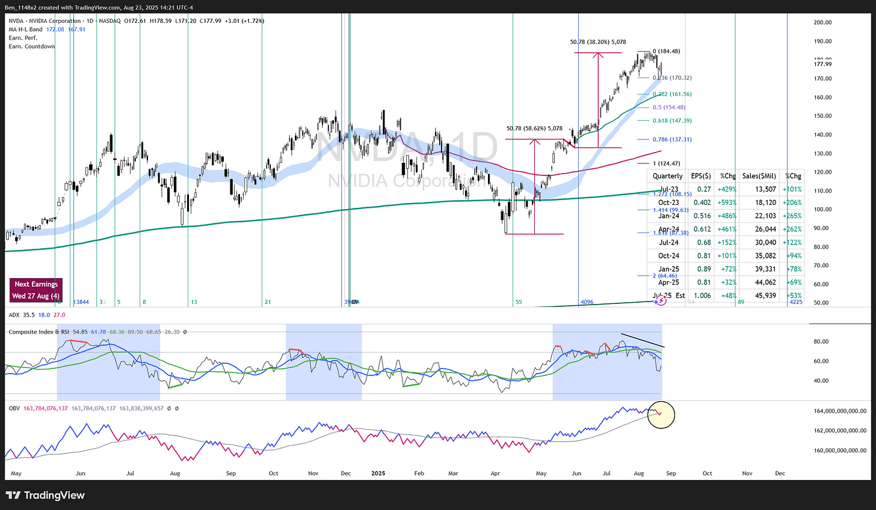Click the Jul-24 quarter row label
Image resolution: width=876 pixels, height=510 pixels.
point(668,243)
